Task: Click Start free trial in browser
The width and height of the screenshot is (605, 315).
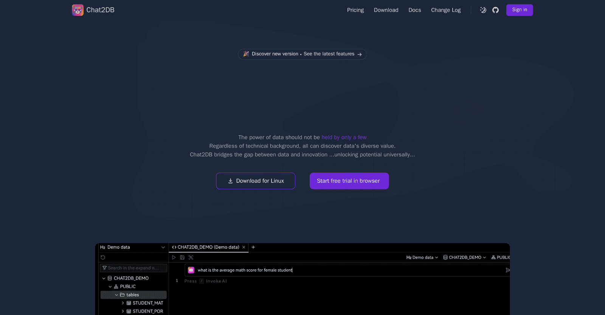Action: point(349,181)
